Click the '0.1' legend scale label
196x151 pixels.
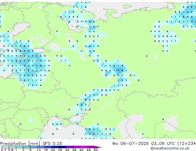click(x=3, y=150)
